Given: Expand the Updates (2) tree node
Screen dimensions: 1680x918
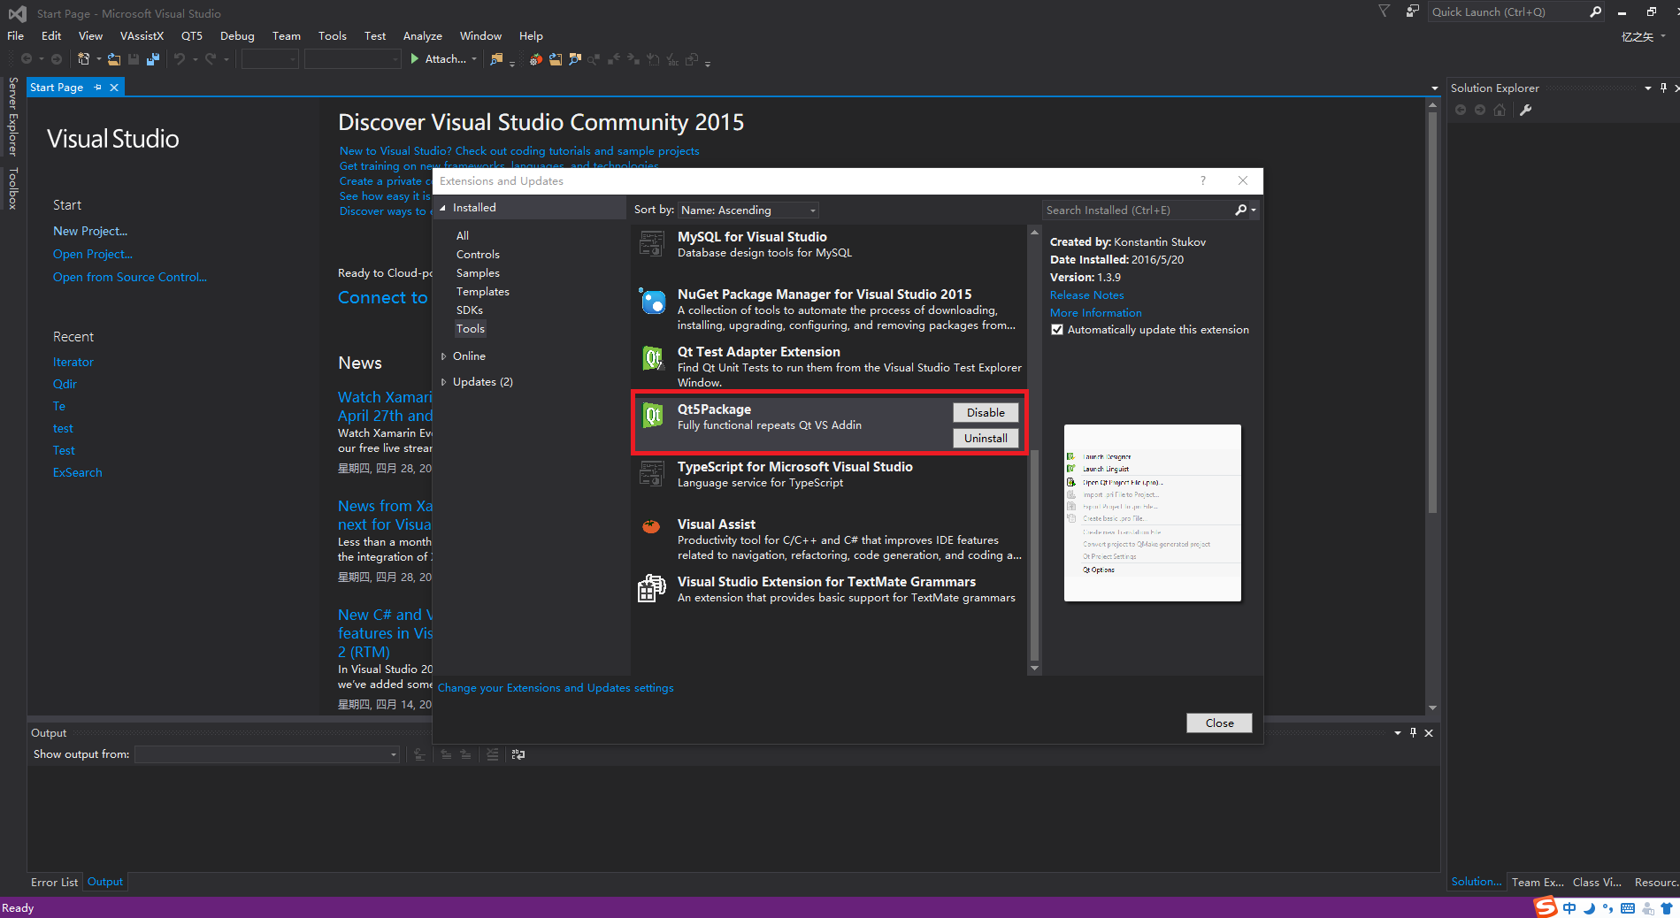Looking at the screenshot, I should click(x=443, y=382).
